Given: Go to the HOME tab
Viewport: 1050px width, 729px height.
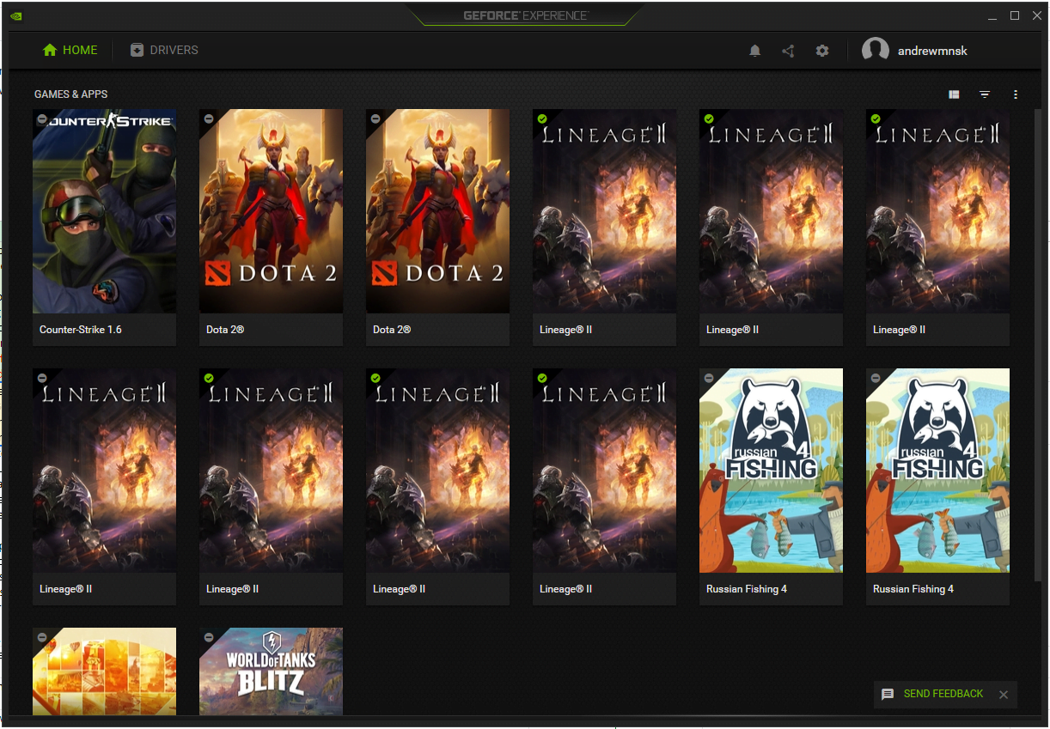Looking at the screenshot, I should pos(70,50).
